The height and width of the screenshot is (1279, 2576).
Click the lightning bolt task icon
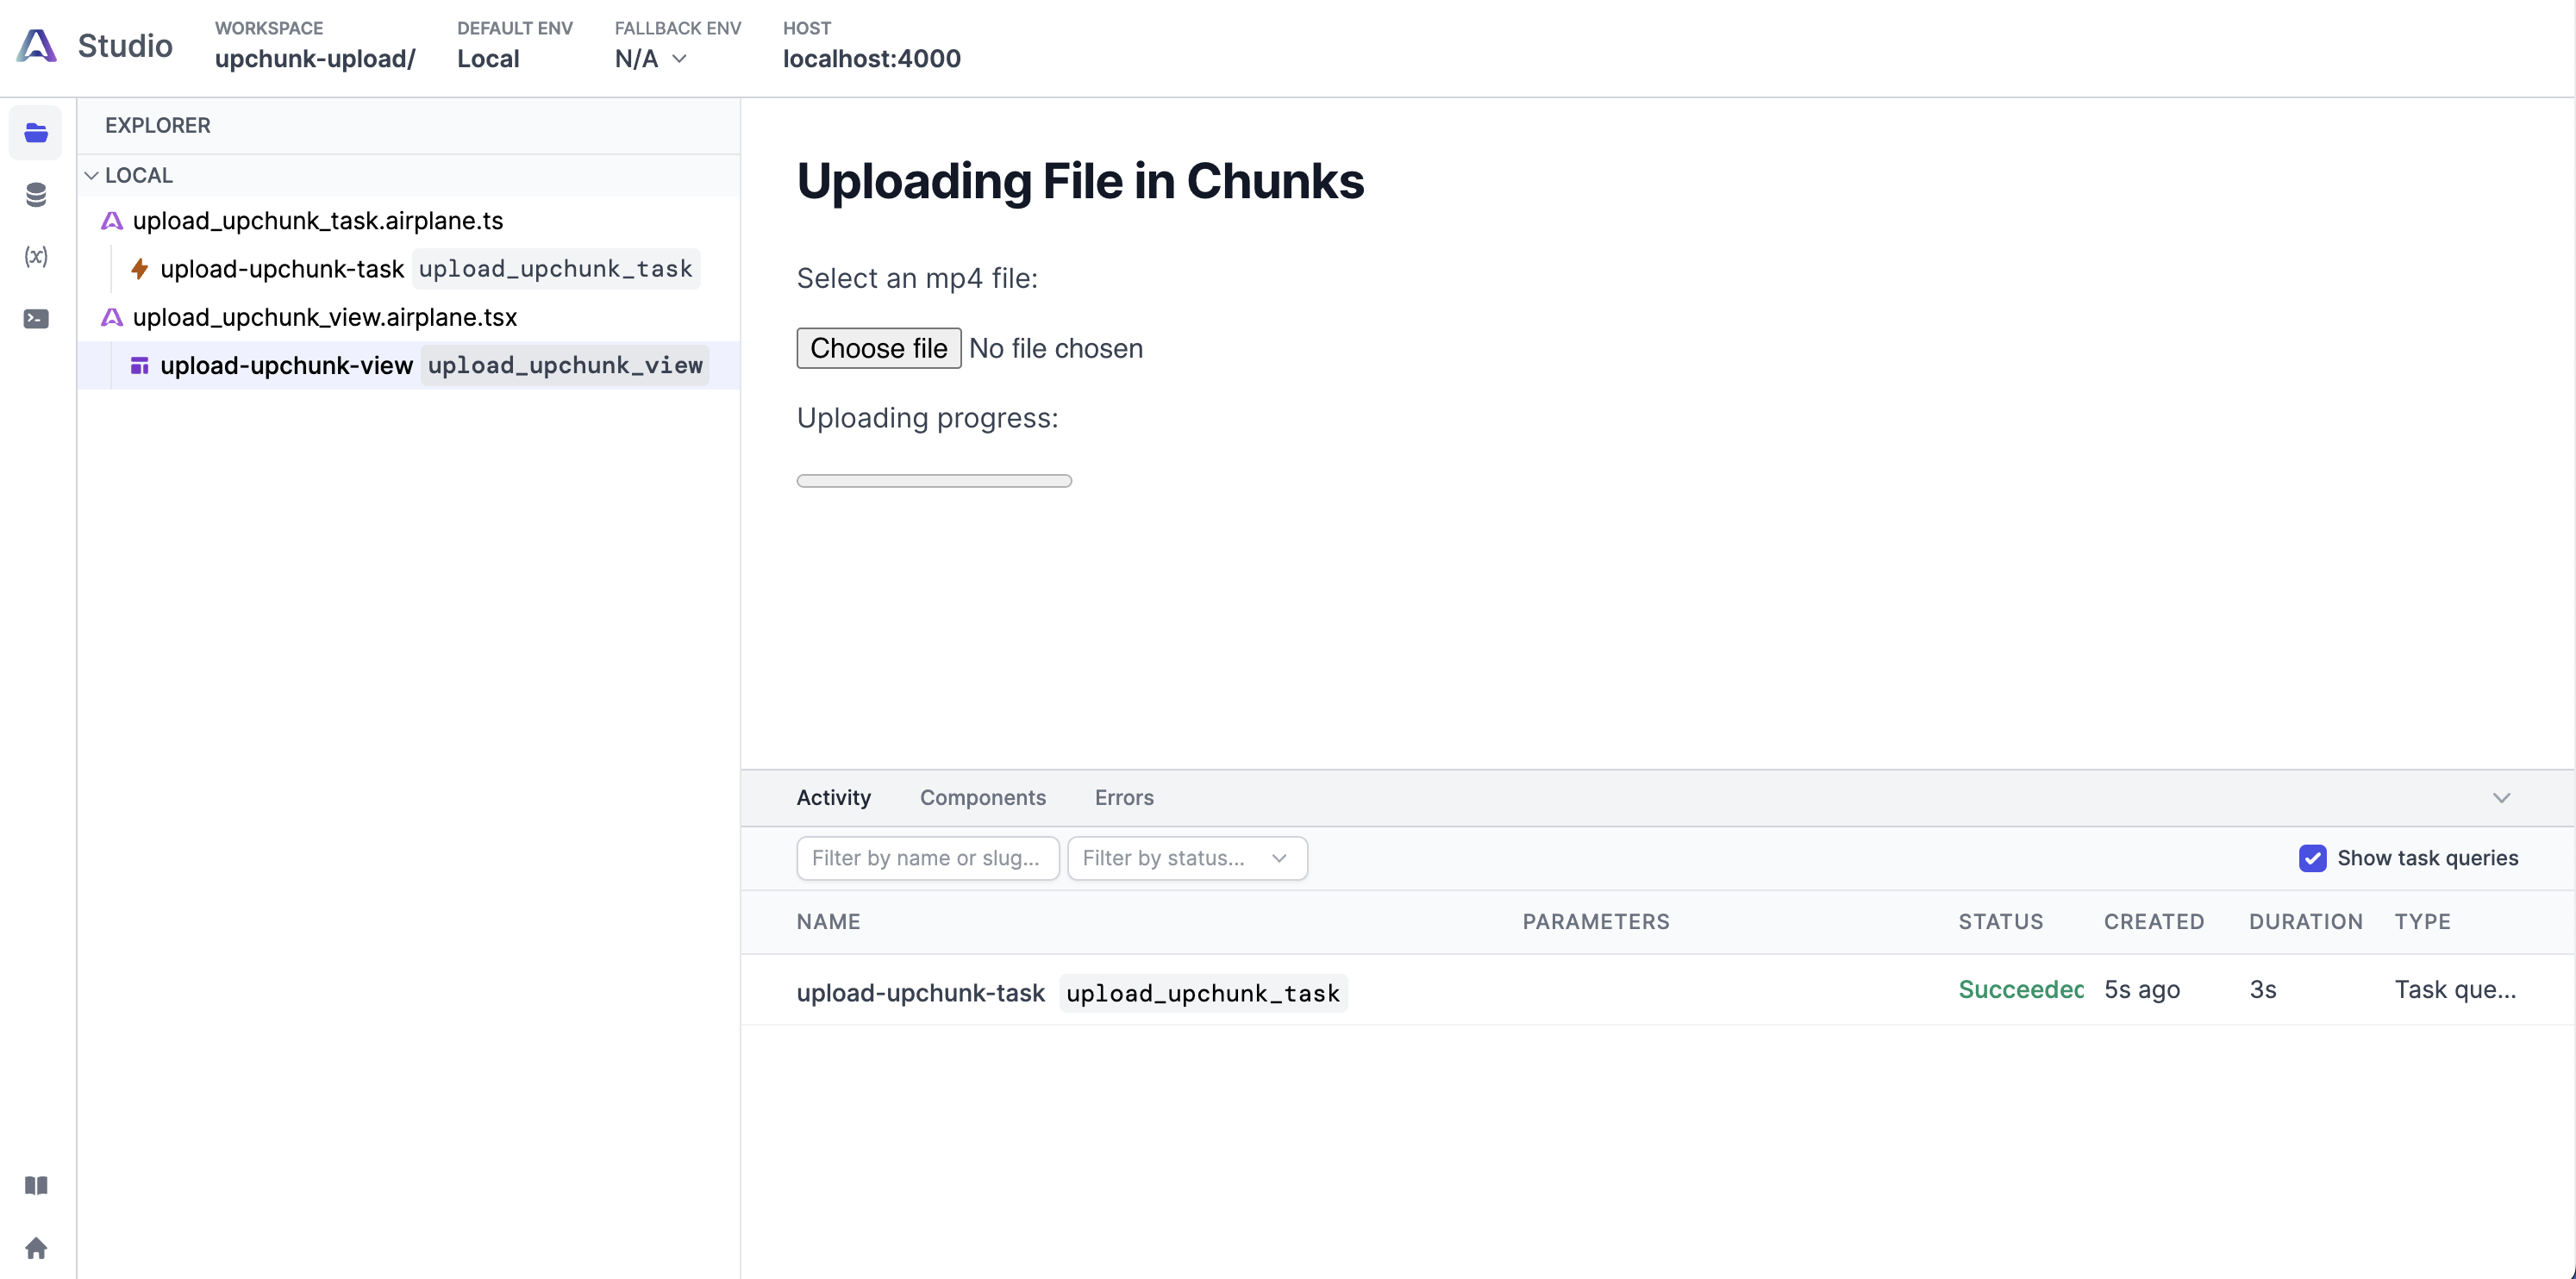tap(140, 269)
